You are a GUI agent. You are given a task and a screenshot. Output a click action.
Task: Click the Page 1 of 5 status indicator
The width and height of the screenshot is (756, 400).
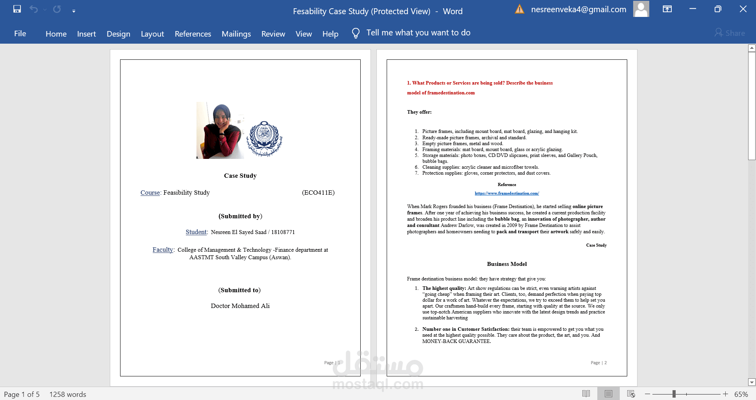pyautogui.click(x=22, y=394)
